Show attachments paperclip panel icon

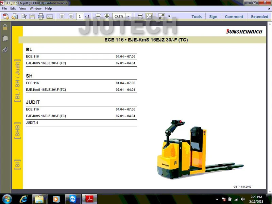click(x=5, y=50)
